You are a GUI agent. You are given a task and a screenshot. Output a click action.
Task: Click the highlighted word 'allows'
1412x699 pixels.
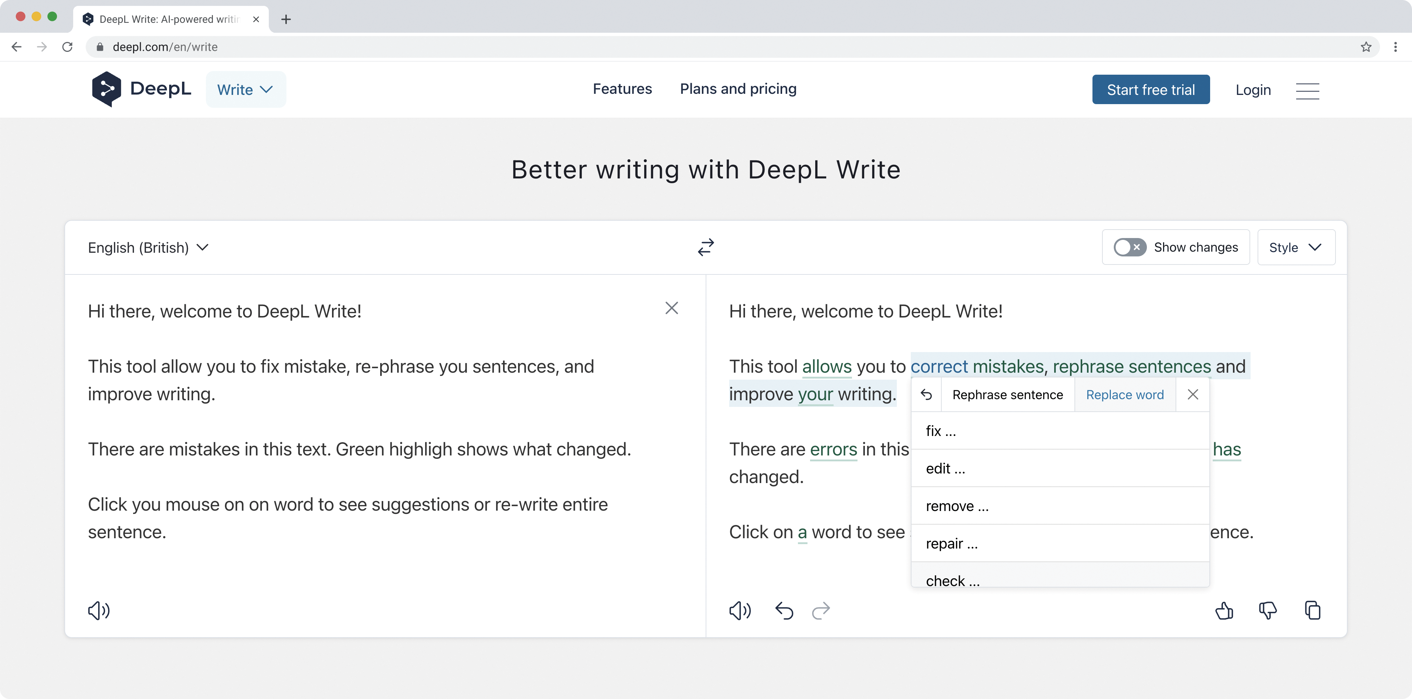tap(827, 366)
